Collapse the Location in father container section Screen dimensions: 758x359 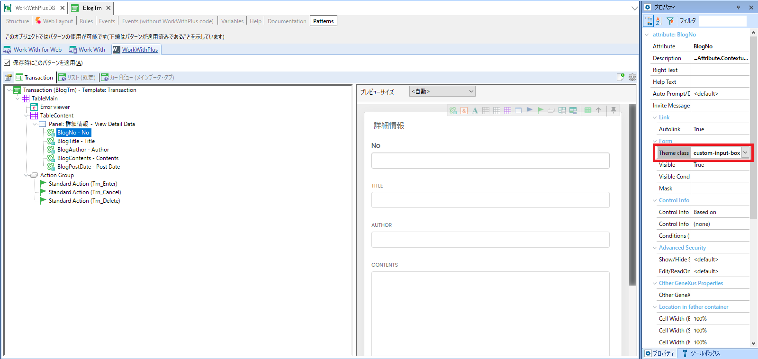[x=655, y=307]
